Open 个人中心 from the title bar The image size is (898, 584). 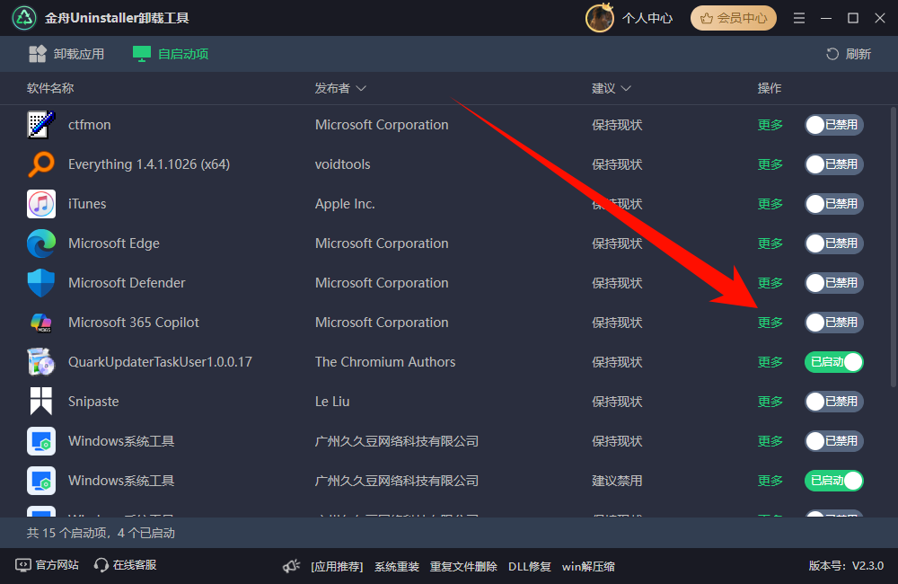647,17
